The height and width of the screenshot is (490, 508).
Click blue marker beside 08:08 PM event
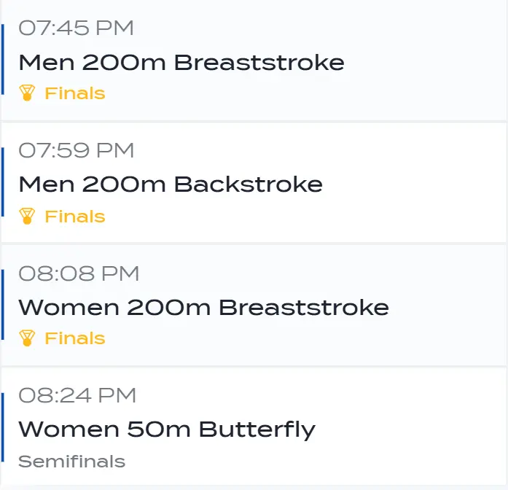coord(2,304)
